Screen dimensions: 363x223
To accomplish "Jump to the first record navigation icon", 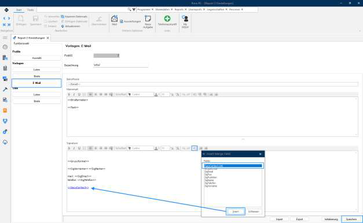I will (x=4, y=25).
